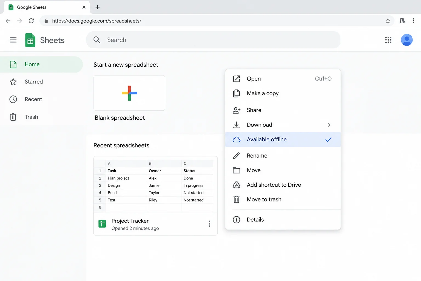Click the Ctrl+O shortcut hint
Image resolution: width=421 pixels, height=281 pixels.
coord(323,79)
